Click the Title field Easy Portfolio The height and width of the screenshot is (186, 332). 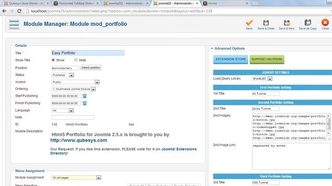88,53
